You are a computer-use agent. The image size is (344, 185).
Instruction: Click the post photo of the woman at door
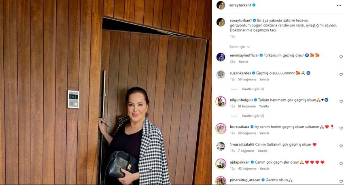click(x=106, y=92)
